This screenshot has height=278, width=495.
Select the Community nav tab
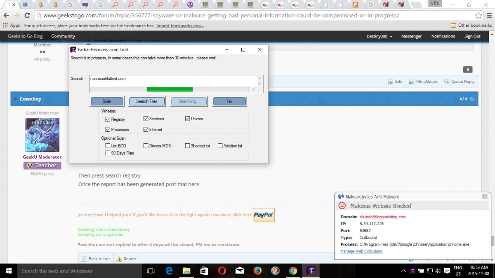pos(63,36)
